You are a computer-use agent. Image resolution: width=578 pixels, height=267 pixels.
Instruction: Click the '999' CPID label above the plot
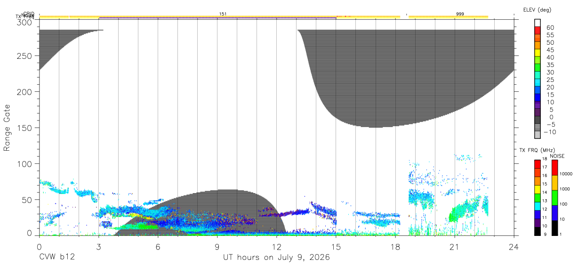click(460, 14)
